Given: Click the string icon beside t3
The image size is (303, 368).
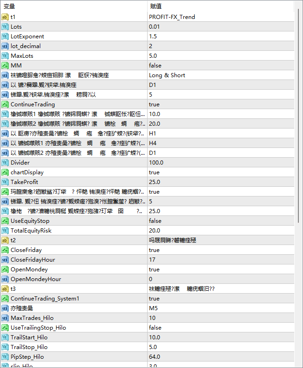Looking at the screenshot, I should click(x=5, y=288).
